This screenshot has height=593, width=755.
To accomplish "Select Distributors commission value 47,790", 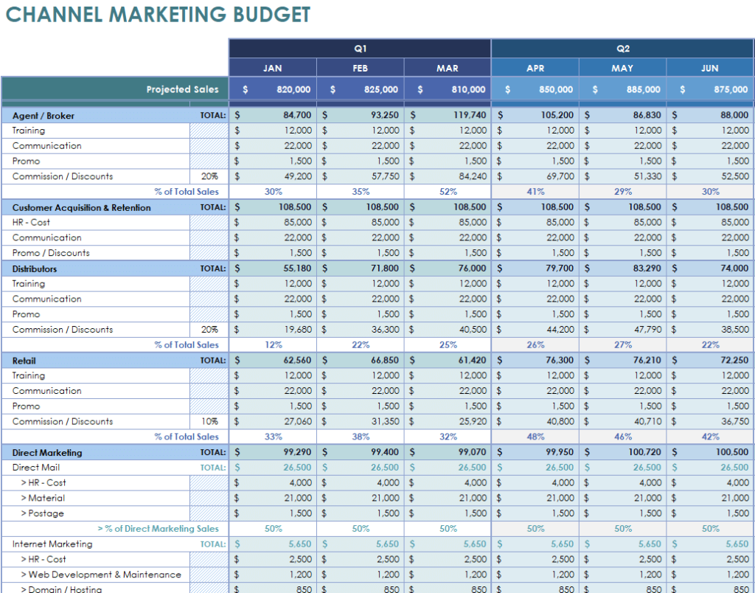I will coord(622,330).
